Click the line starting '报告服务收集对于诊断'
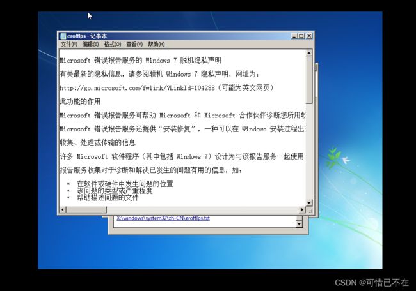Image resolution: width=416 pixels, height=291 pixels. tap(150, 170)
